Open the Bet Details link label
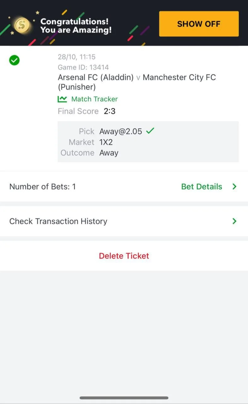Viewport: 248px width, 404px height. [x=202, y=187]
